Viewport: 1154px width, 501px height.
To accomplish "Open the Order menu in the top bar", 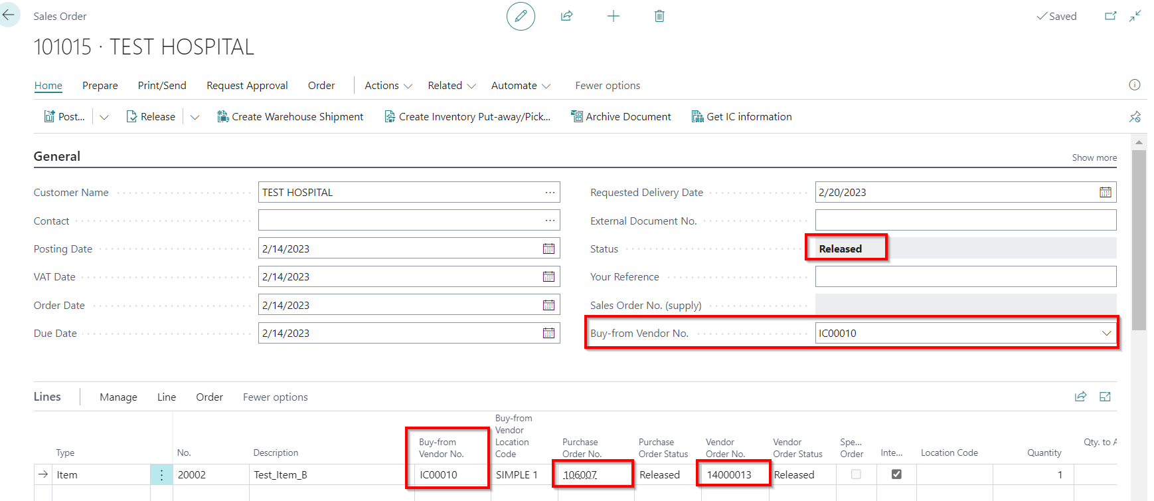I will click(x=321, y=86).
